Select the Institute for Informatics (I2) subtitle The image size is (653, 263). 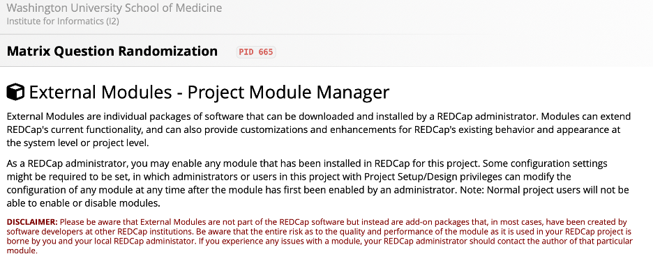[x=63, y=21]
